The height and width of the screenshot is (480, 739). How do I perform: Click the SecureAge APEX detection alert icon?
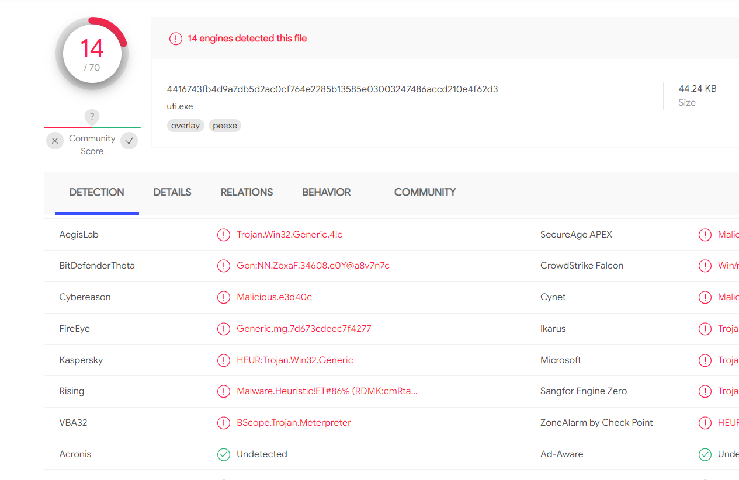pyautogui.click(x=705, y=235)
